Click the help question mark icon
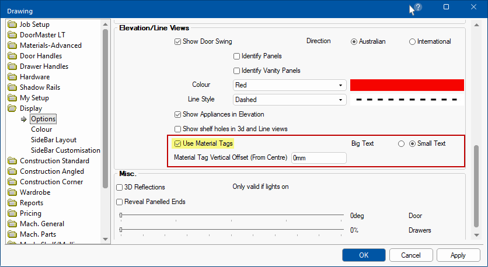Screen dimensions: 488x267 (x=418, y=8)
